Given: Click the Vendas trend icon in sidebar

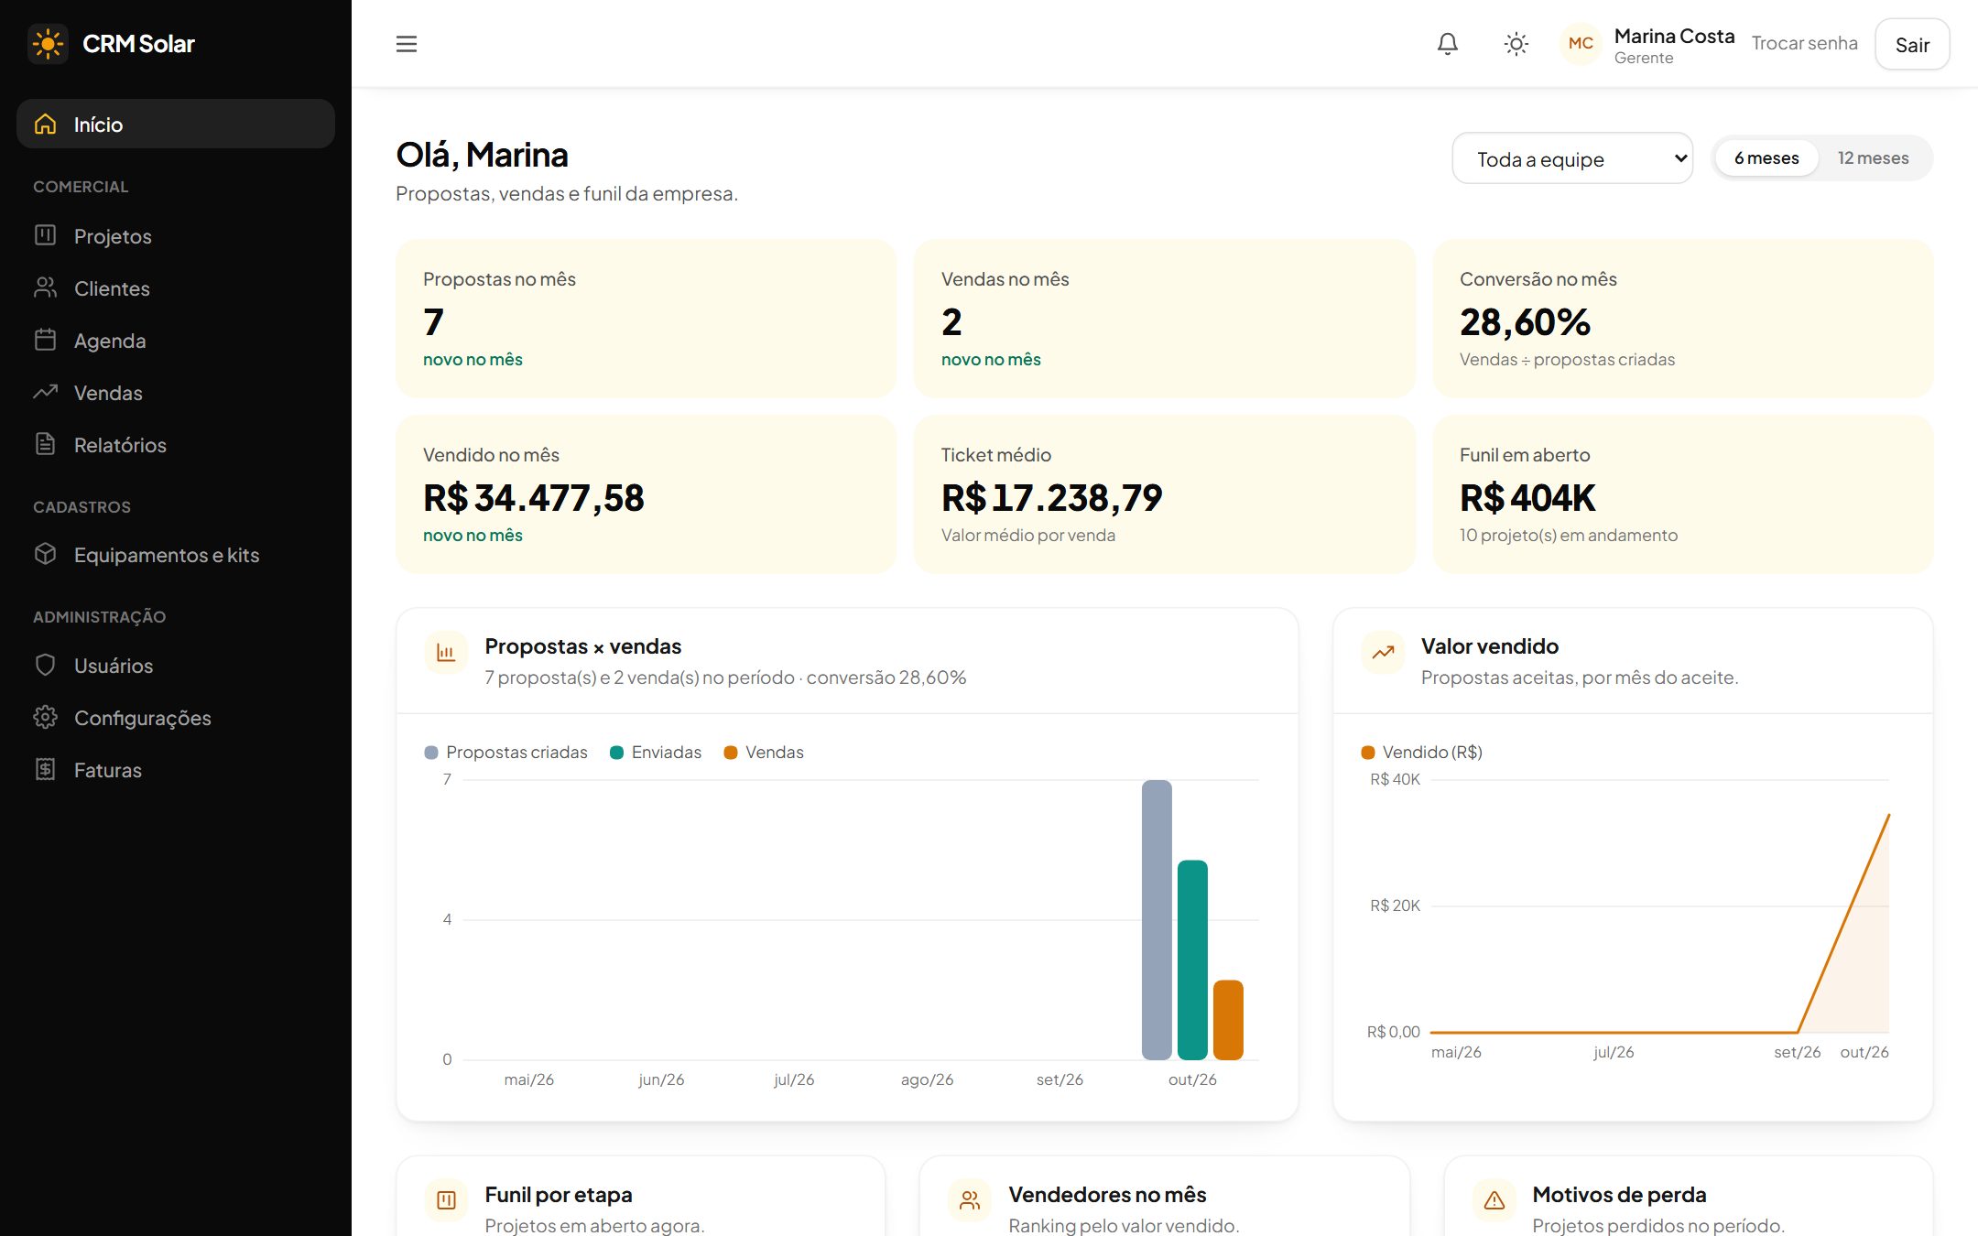Looking at the screenshot, I should [46, 393].
